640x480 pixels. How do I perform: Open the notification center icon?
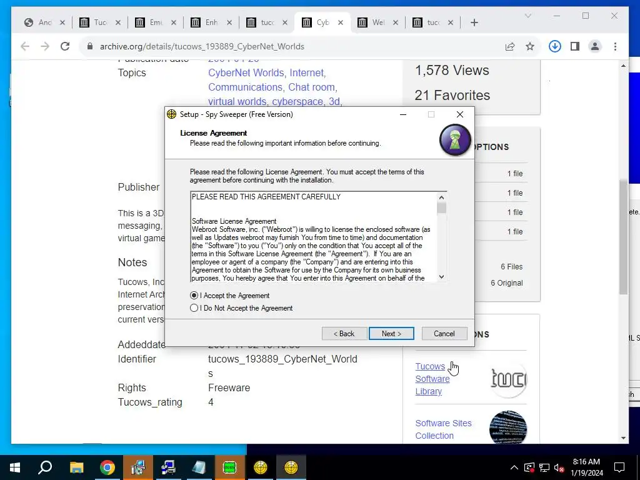[619, 467]
